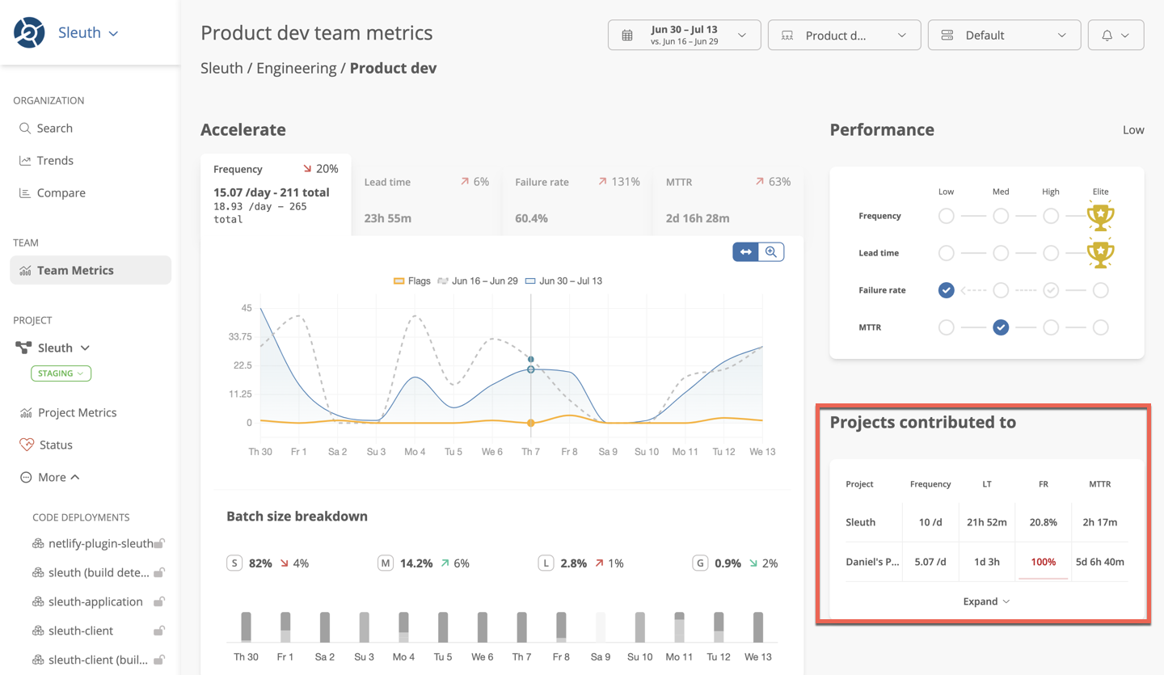Click the Frequency Elite trophy icon
This screenshot has height=675, width=1164.
pos(1100,216)
